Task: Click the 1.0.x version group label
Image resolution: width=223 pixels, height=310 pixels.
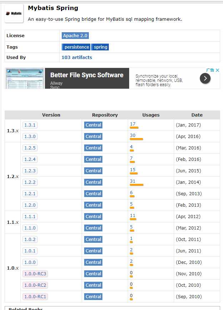Action: tap(12, 268)
